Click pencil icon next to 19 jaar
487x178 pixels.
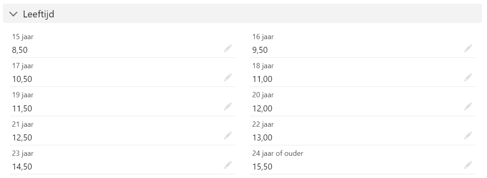coord(228,107)
